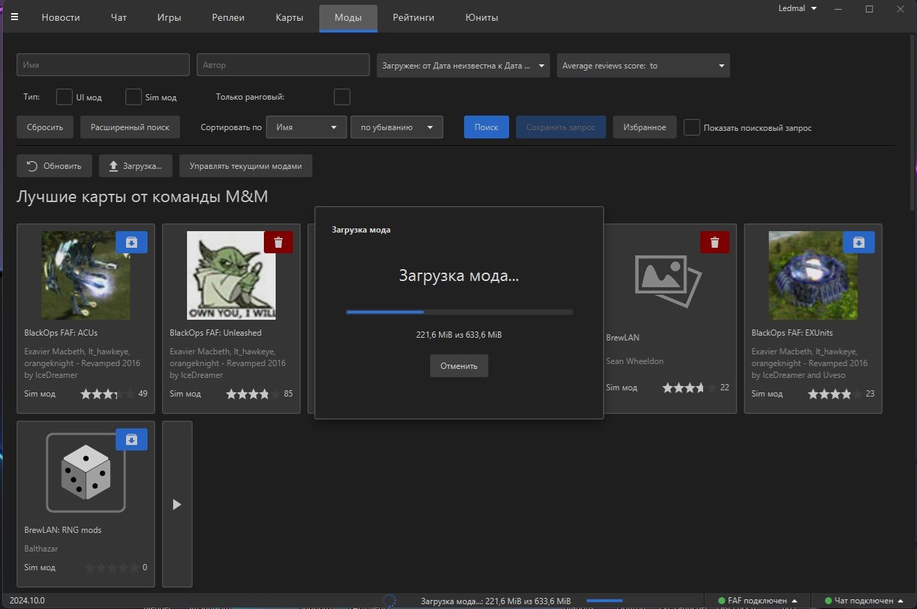Open BlackOps FAF: ACUs thumbnail image
Viewport: 917px width, 609px height.
coord(86,275)
